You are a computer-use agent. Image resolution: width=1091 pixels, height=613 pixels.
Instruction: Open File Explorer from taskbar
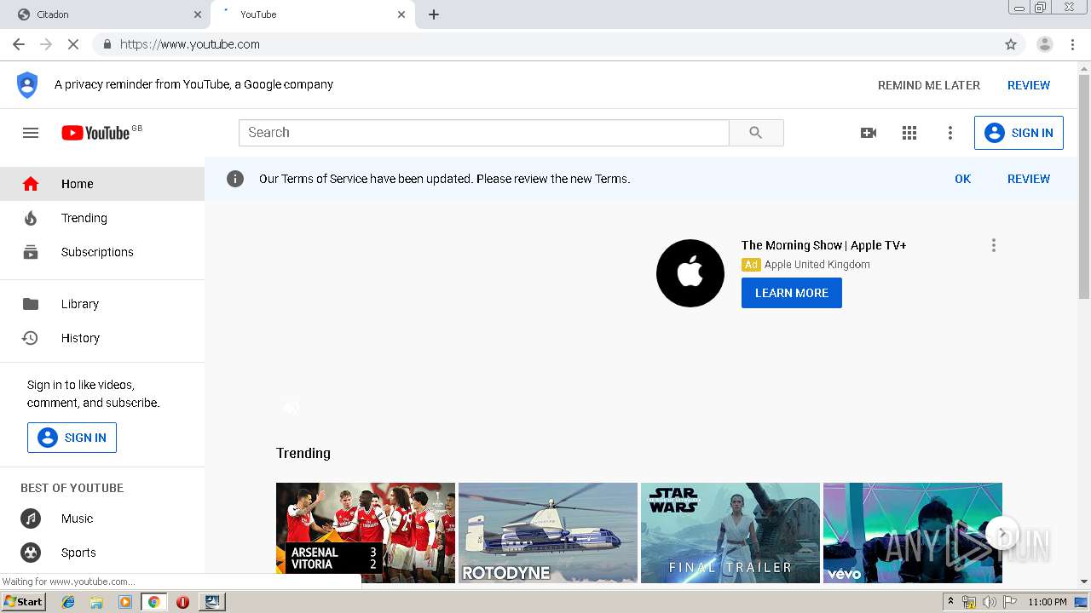tap(96, 602)
